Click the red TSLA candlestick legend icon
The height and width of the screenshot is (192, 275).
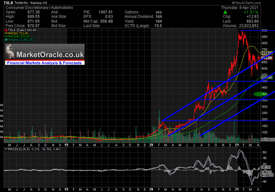click(5, 30)
